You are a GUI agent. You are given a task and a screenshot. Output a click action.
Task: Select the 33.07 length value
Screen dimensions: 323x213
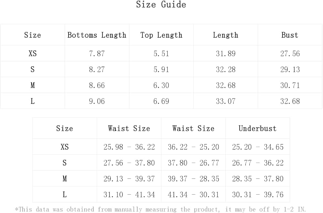pos(225,101)
